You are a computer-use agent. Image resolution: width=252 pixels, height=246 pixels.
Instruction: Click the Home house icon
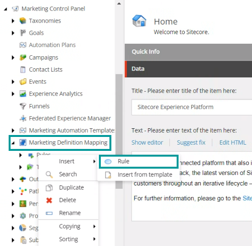[139, 21]
